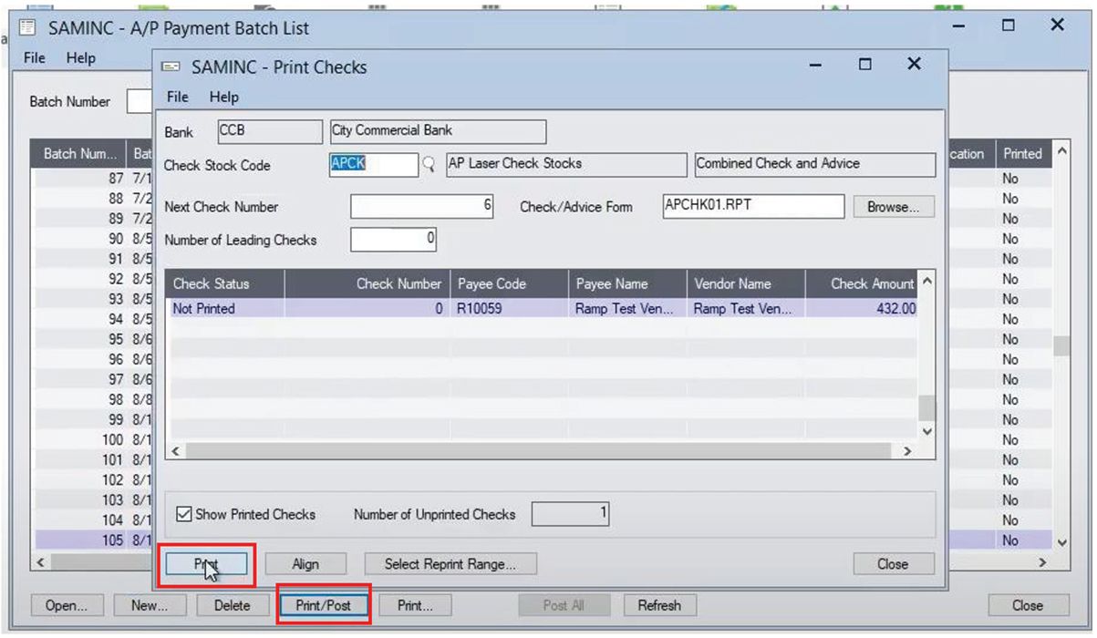Click Close button in Payment Batch List window

click(x=1027, y=605)
